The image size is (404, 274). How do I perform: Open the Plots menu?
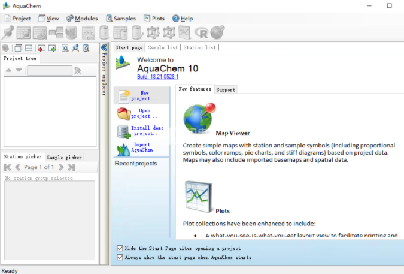(154, 19)
